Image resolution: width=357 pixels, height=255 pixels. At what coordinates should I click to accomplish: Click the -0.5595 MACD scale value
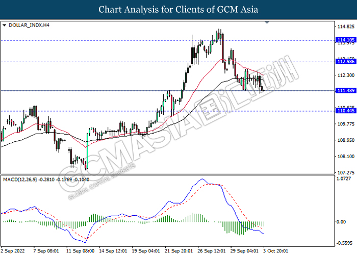coord(344,243)
